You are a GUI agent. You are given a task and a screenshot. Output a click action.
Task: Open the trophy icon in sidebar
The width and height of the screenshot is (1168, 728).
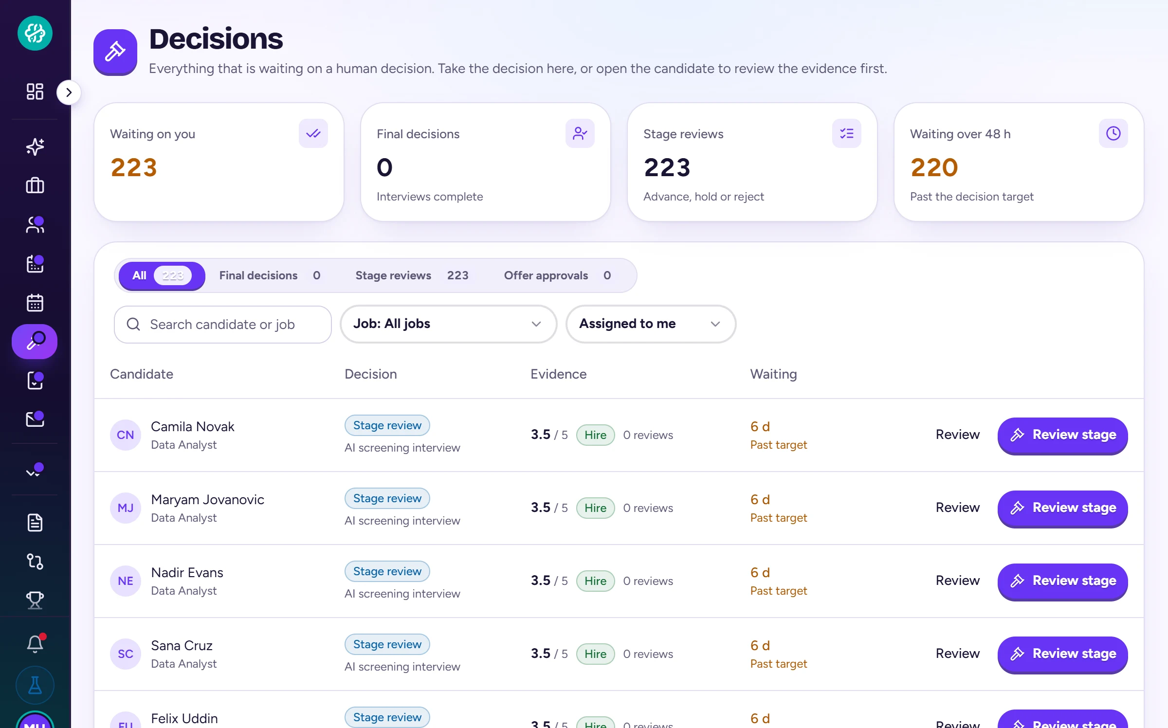[35, 601]
